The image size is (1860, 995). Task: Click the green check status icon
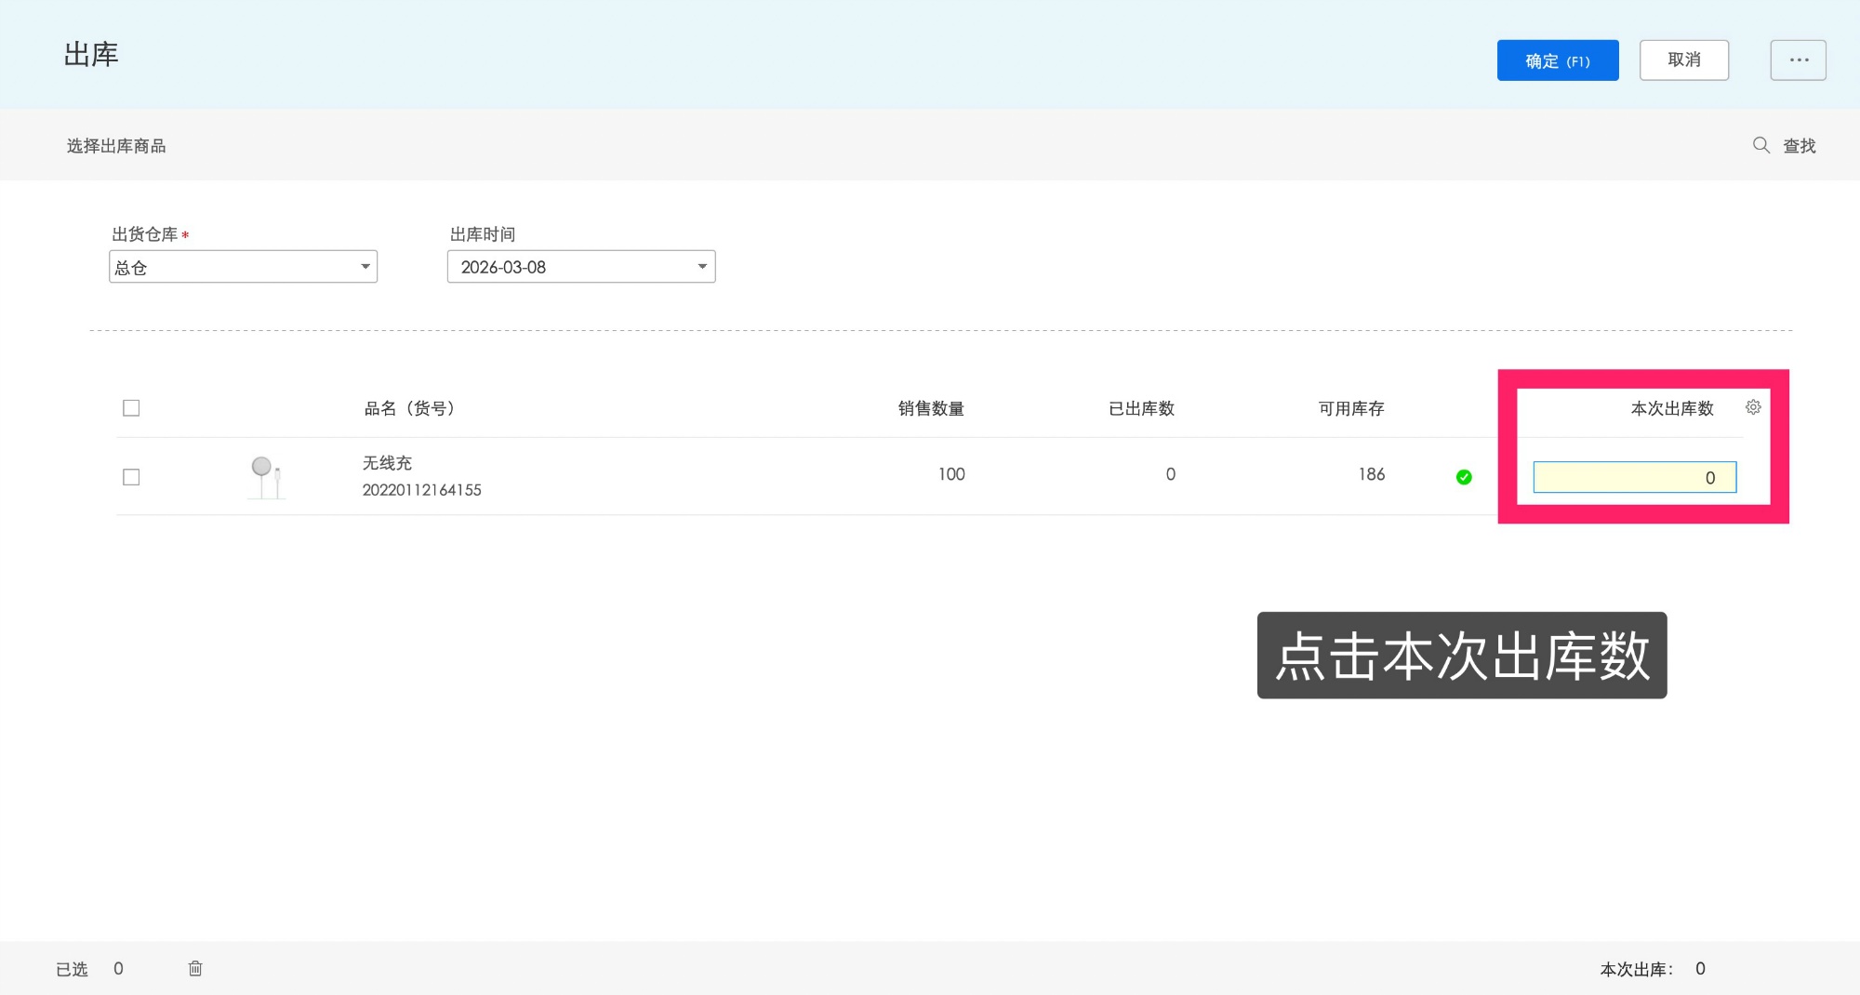click(x=1464, y=477)
